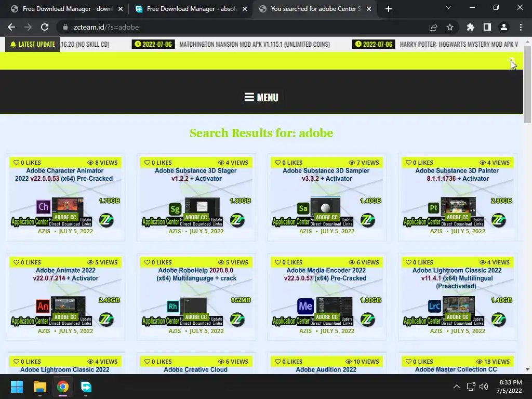The image size is (532, 399).
Task: Open Adobe Character Animator 2022 post
Action: [x=64, y=175]
